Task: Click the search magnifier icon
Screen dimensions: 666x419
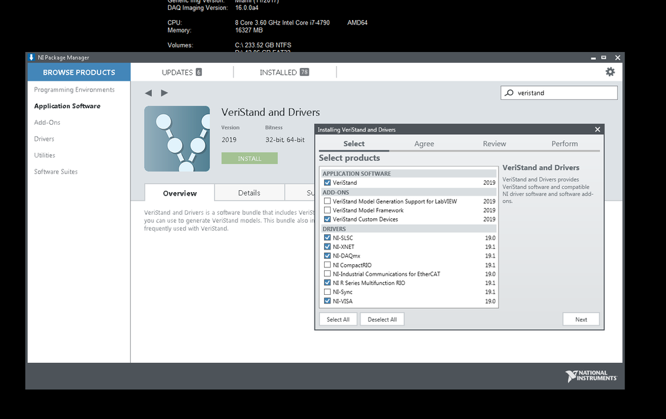Action: click(x=510, y=93)
